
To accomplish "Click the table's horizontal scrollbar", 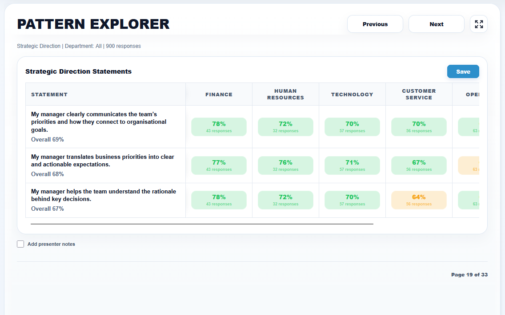I will (x=202, y=224).
